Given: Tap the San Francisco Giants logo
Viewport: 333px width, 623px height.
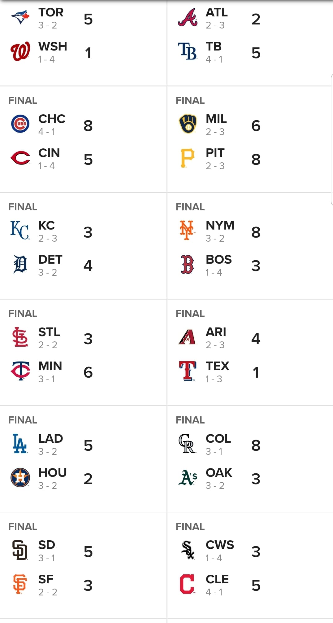Looking at the screenshot, I should pos(20,584).
